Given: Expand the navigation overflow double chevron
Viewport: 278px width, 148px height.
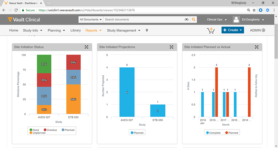Looking at the screenshot, I should click(x=147, y=30).
